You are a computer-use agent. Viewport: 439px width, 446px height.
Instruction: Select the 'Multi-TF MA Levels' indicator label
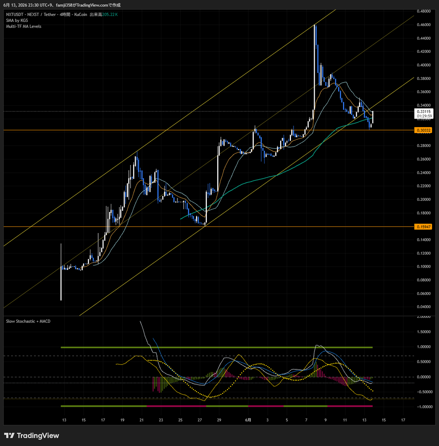coord(23,26)
